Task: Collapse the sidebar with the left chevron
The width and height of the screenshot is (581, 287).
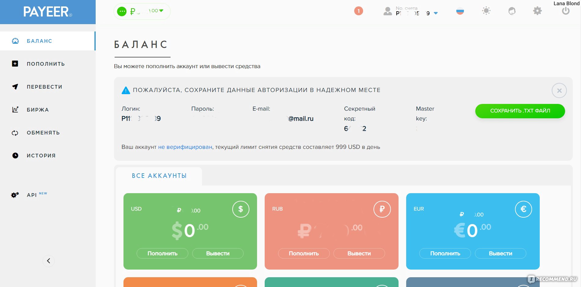Action: 49,261
